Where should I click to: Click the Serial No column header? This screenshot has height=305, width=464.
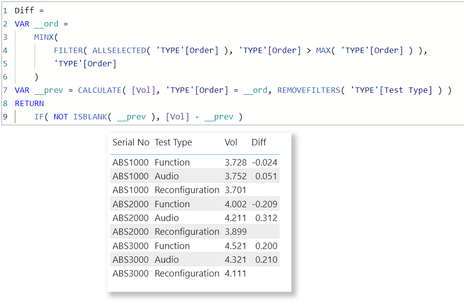[131, 142]
